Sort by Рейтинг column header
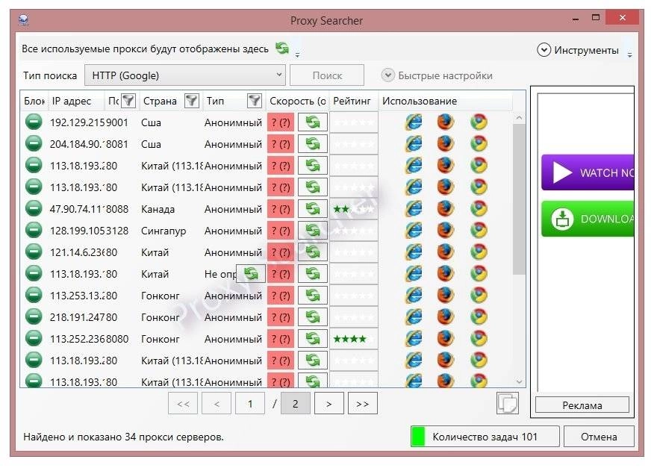 pyautogui.click(x=354, y=101)
